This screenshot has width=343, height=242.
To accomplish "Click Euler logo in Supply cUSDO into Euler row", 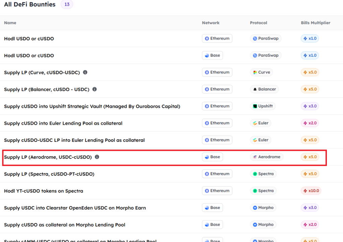I will (255, 123).
